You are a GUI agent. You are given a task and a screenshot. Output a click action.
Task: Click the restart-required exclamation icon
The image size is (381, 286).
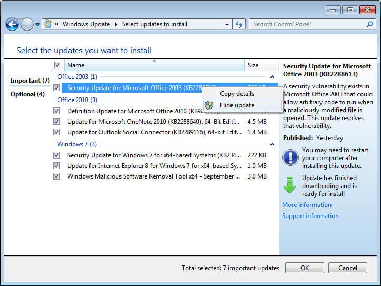pyautogui.click(x=290, y=157)
